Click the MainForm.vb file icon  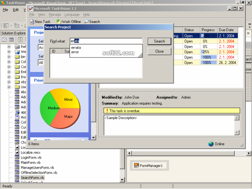click(x=17, y=163)
